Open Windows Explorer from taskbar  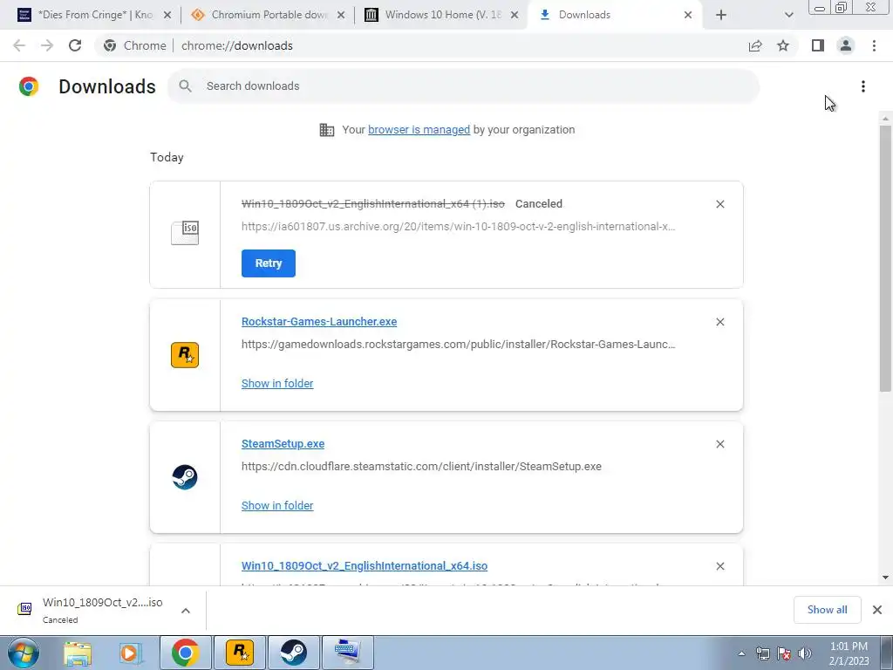tap(78, 653)
